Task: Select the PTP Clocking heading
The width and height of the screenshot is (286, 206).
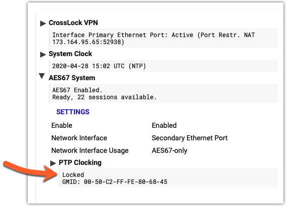Action: (x=80, y=162)
